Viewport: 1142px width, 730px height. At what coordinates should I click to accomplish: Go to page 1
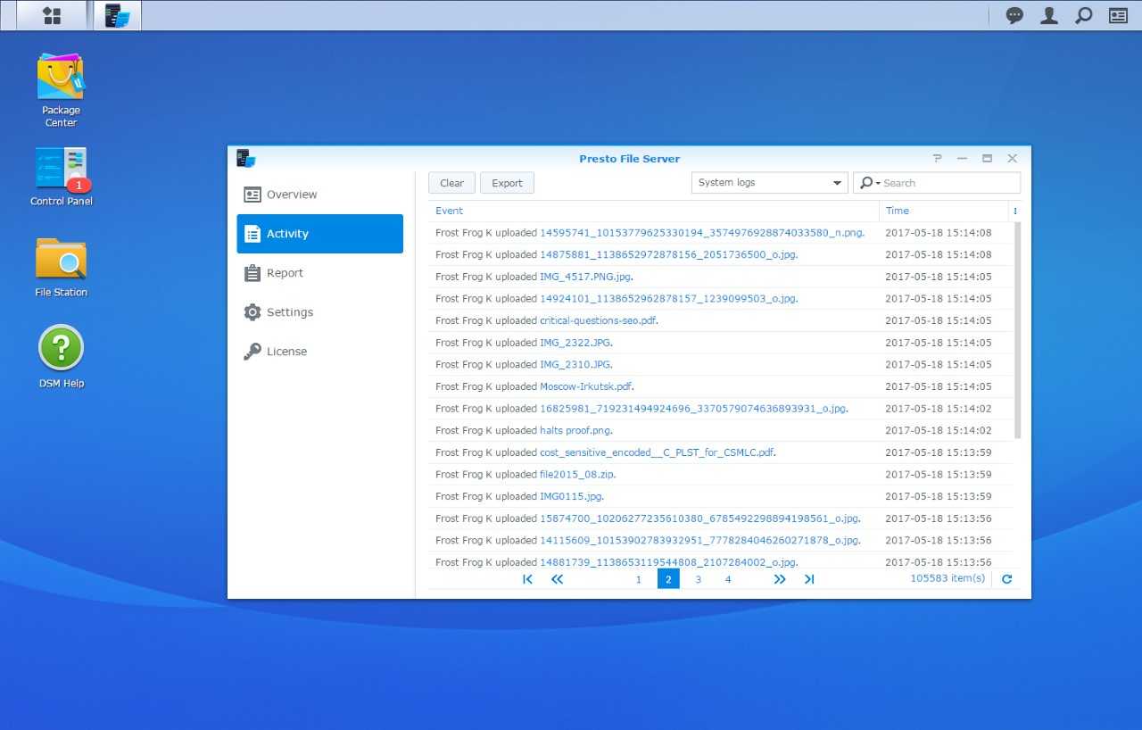(x=638, y=579)
